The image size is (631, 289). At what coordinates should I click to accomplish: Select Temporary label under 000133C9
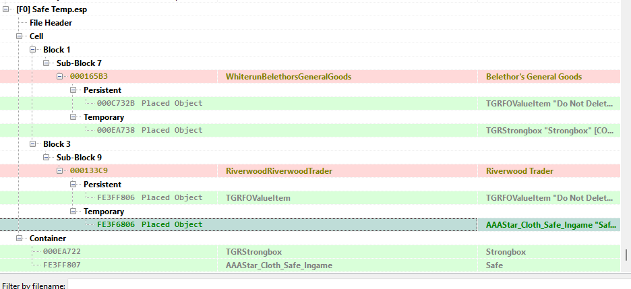(x=103, y=211)
